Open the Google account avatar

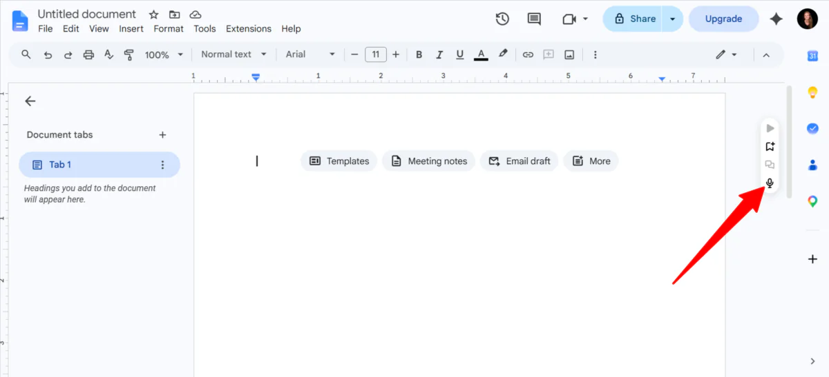point(807,19)
